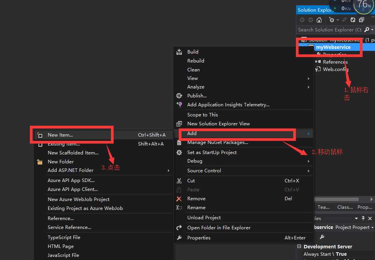Click the Open Folder arrow icon
This screenshot has height=260, width=375.
[179, 228]
